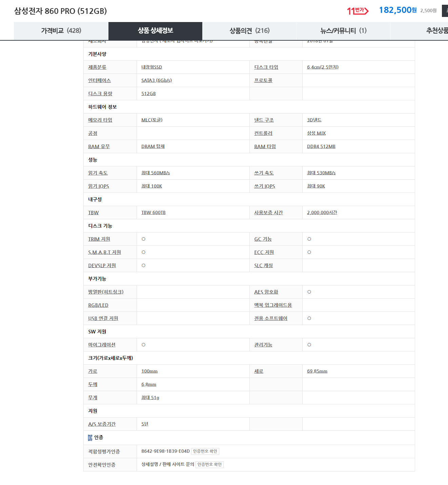Open the 낸드 구조 term link
Viewport: 448px width, 485px height.
264,120
